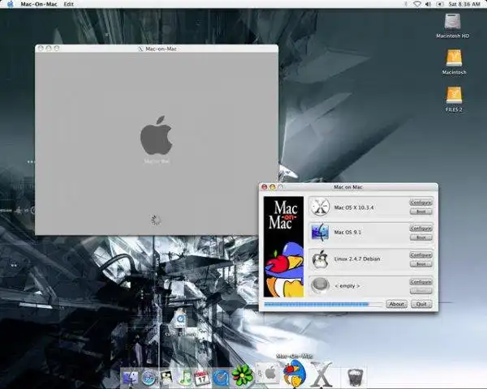Viewport: 487px width, 389px height.
Task: Open the Mac-On-Mac application menu
Action: (39, 4)
